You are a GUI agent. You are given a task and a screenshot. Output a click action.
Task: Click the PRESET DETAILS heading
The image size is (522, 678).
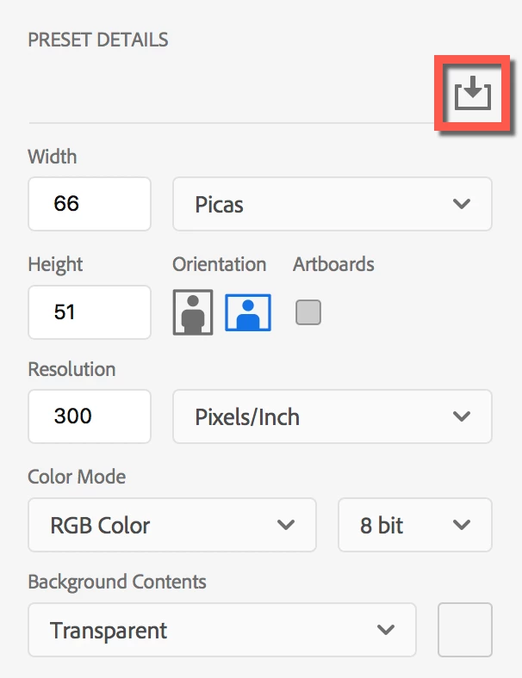point(97,40)
